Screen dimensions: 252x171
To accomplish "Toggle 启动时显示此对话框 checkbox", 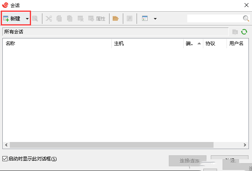I will tap(5, 159).
